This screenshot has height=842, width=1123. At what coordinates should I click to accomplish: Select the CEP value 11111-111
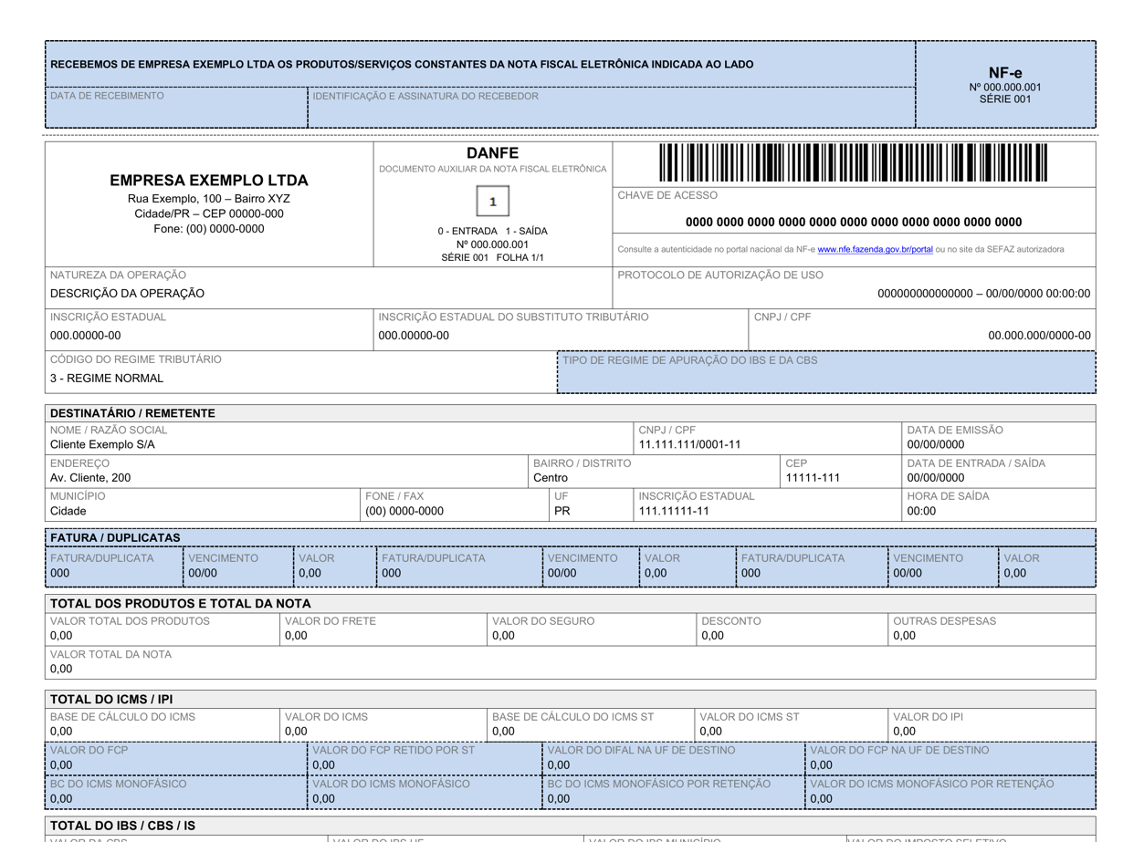[x=813, y=478]
